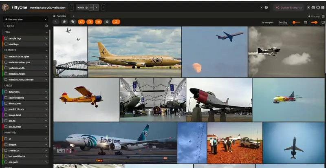Click the split panel layout icon

click(323, 16)
